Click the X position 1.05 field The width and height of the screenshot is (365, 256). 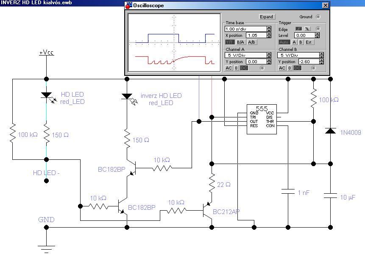(x=256, y=35)
